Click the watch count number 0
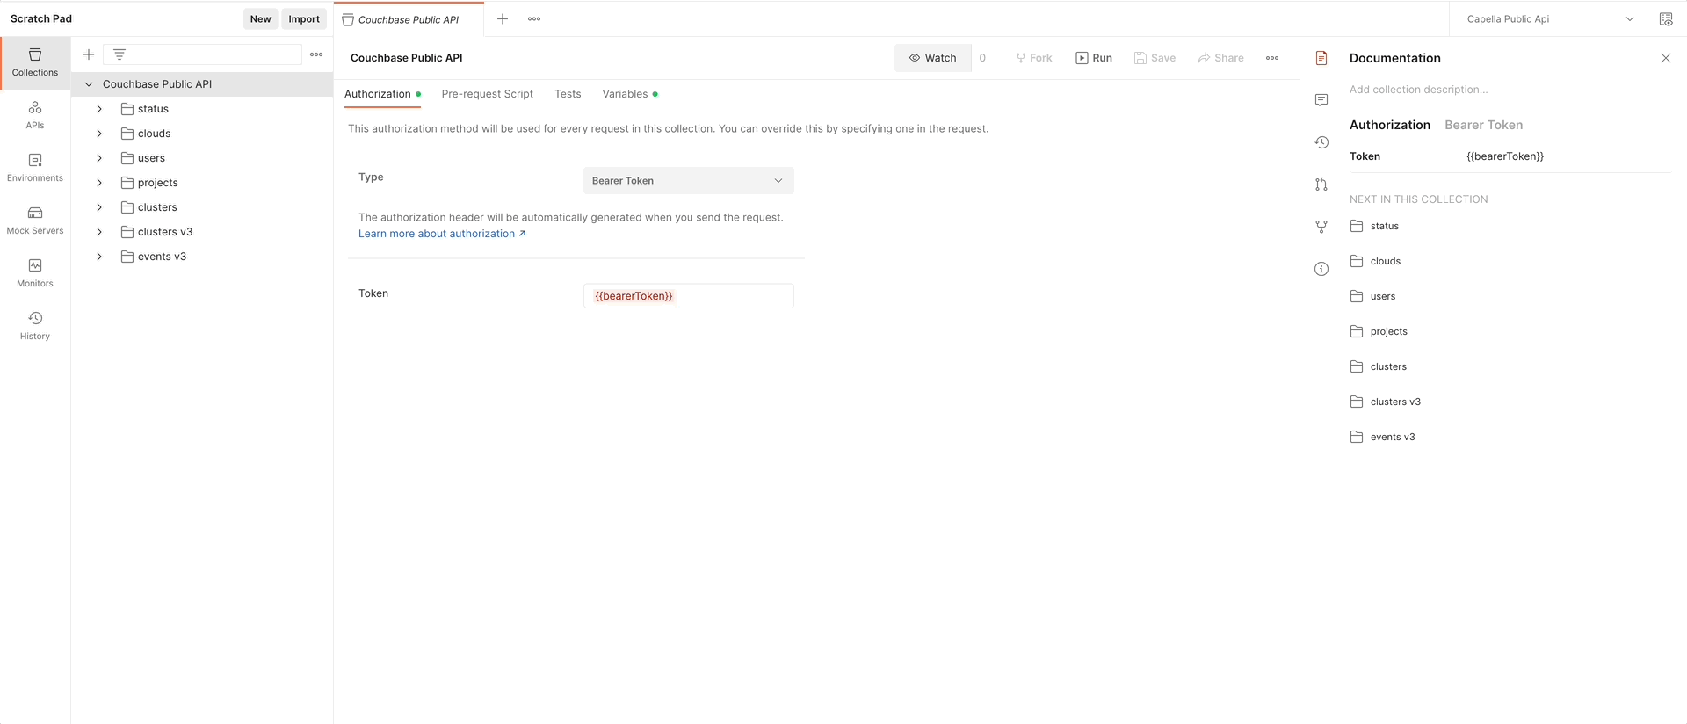Screen dimensions: 1687x724 (982, 58)
